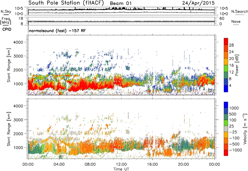Click the 'Freq. [MHz]' axis label
The image size is (248, 171).
[x=6, y=21]
